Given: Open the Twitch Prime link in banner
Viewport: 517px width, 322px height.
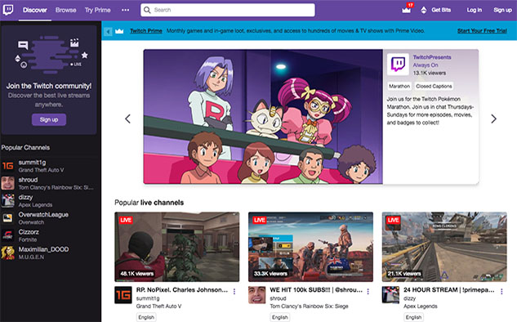Looking at the screenshot, I should tap(146, 31).
